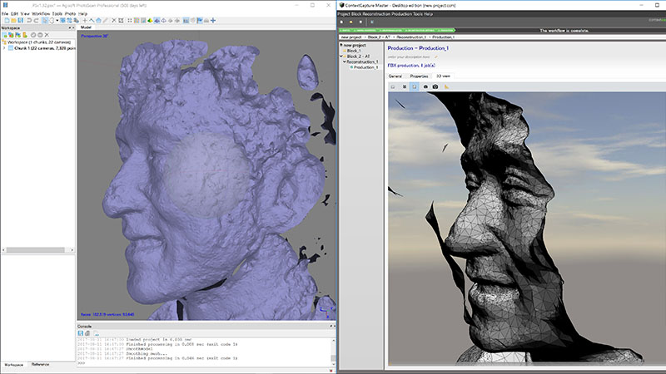This screenshot has height=374, width=666.
Task: Click the Open folder icon in PhotoScan toolbar
Action: point(13,20)
